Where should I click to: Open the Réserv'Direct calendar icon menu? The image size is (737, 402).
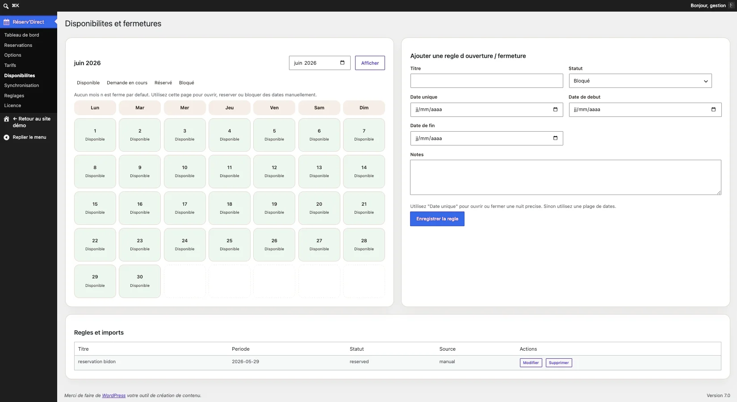coord(7,22)
